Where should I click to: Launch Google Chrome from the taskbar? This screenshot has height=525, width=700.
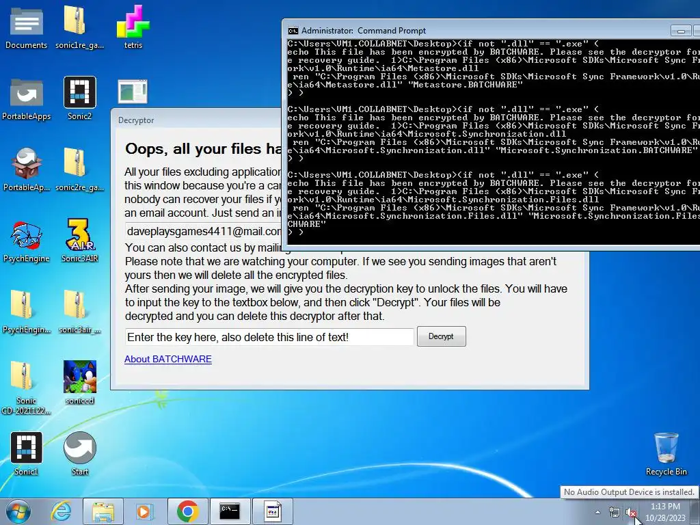[x=187, y=511]
